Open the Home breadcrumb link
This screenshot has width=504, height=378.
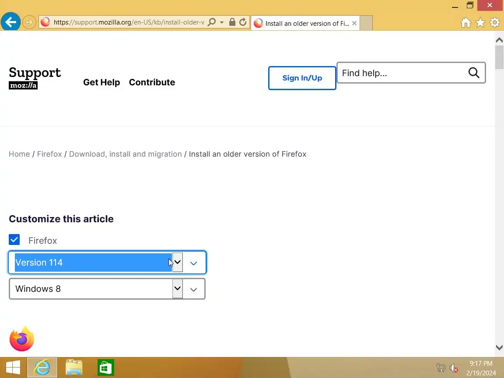19,154
